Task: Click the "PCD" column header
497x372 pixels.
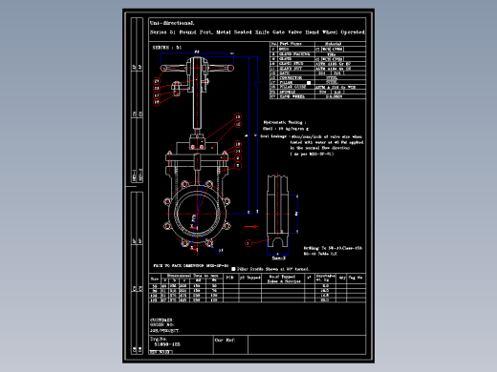Action: (x=229, y=278)
